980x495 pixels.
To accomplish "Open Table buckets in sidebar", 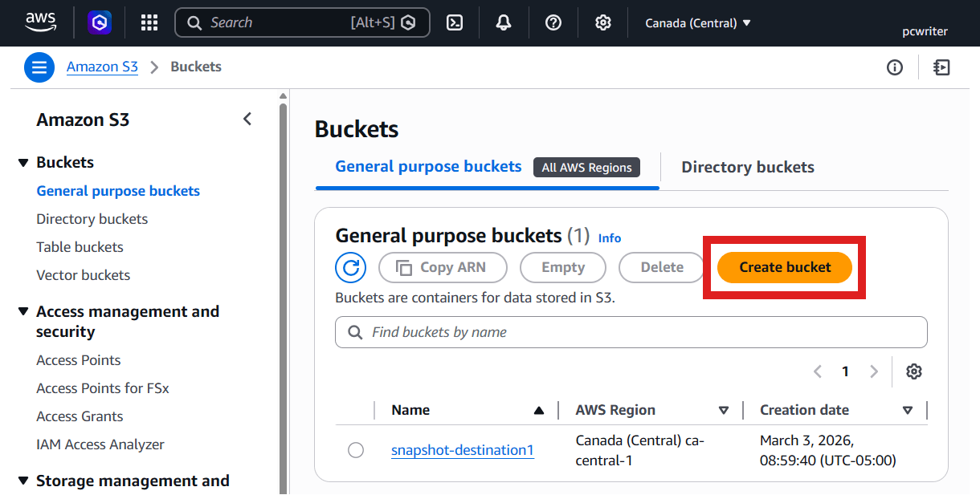I will (x=80, y=247).
